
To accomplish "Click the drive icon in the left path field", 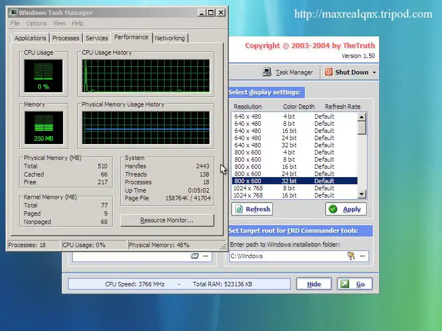I will (194, 256).
